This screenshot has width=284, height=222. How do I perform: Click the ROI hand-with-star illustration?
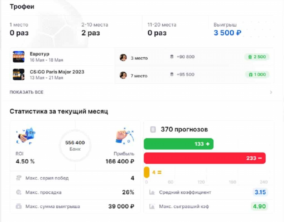[26, 136]
